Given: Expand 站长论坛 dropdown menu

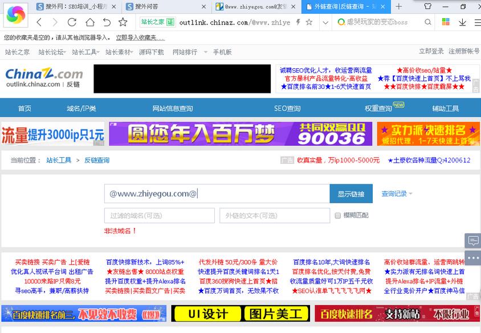Looking at the screenshot, I should click(x=52, y=52).
